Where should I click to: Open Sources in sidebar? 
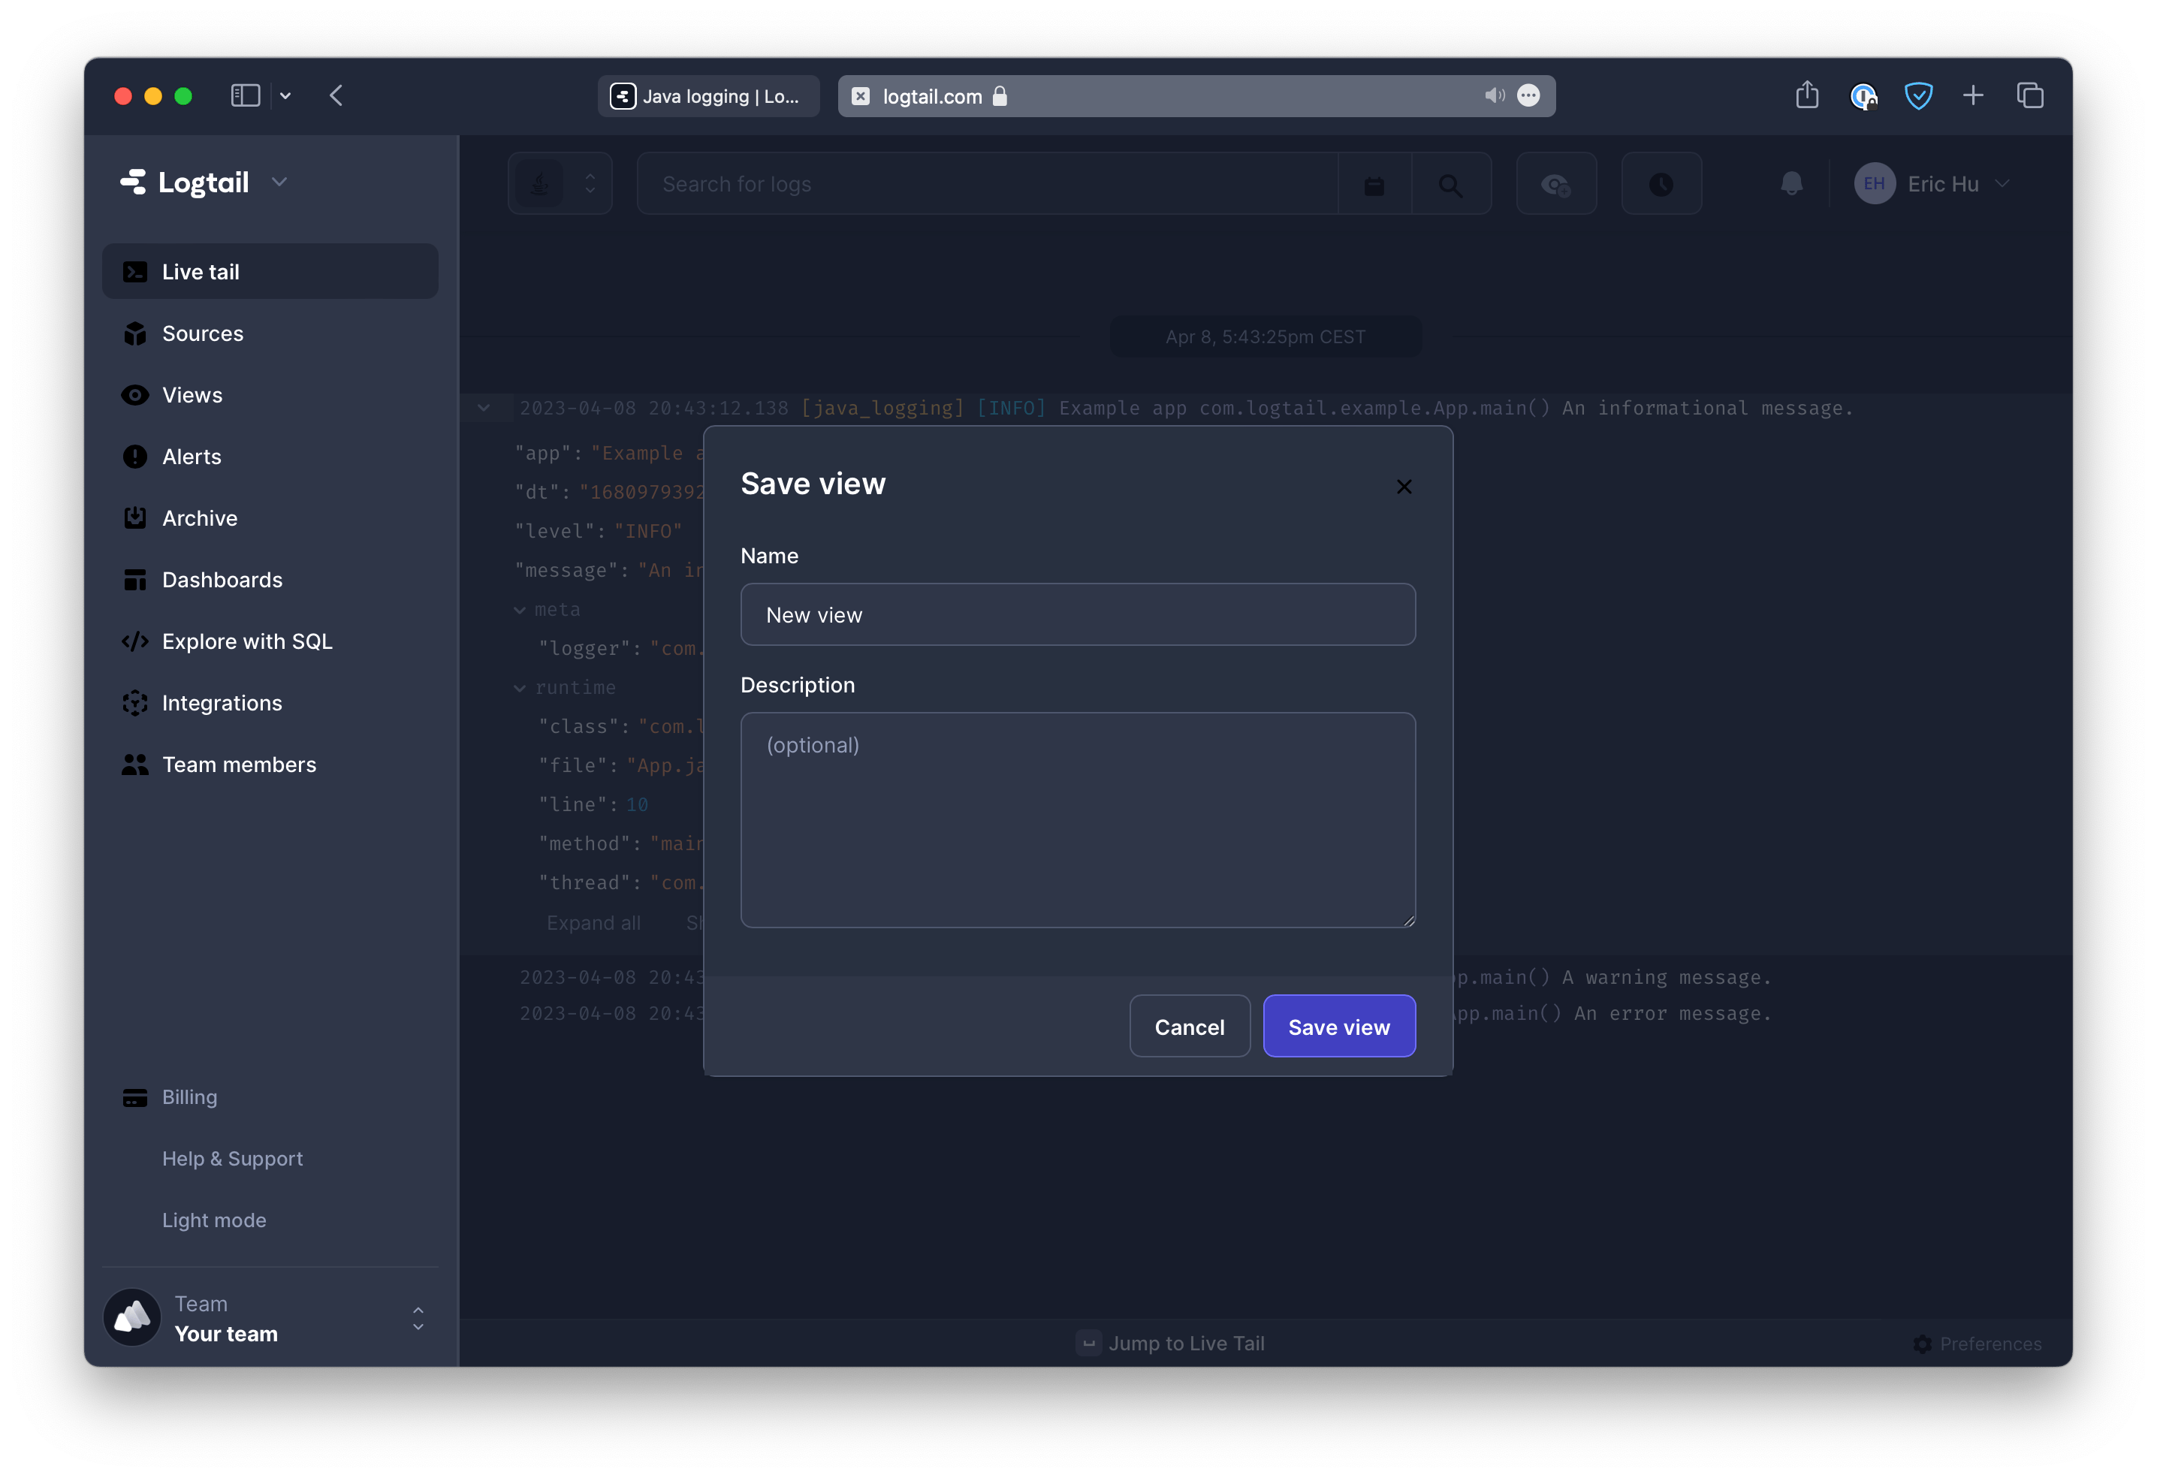202,333
